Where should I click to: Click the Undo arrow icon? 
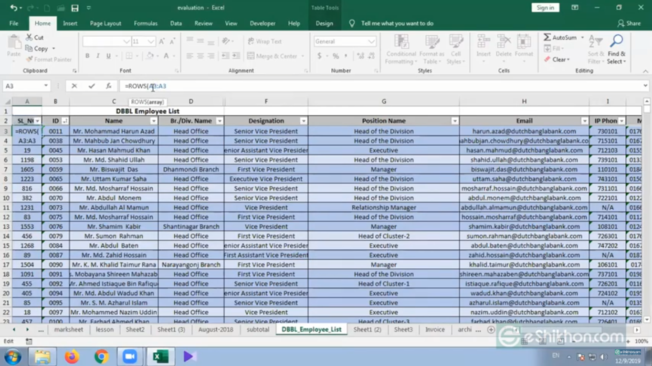[13, 8]
